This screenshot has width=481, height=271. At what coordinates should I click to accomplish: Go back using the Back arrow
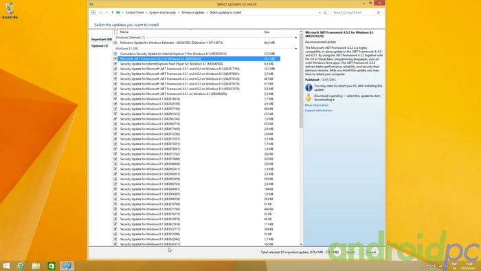[93, 12]
